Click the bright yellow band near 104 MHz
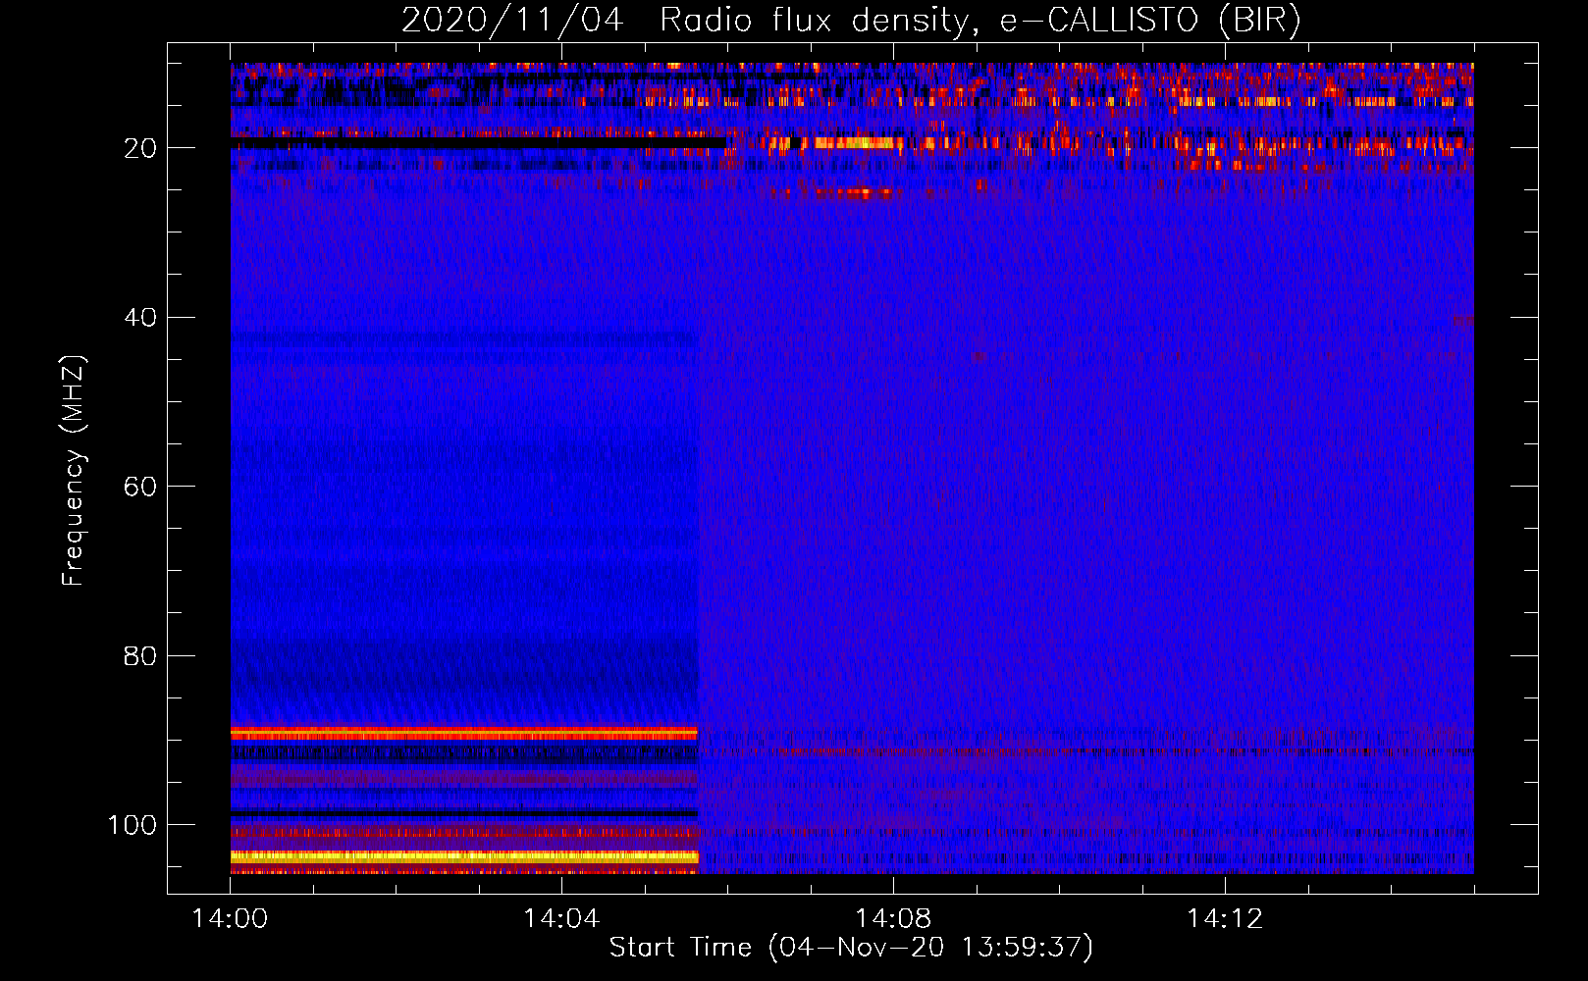 pos(464,856)
